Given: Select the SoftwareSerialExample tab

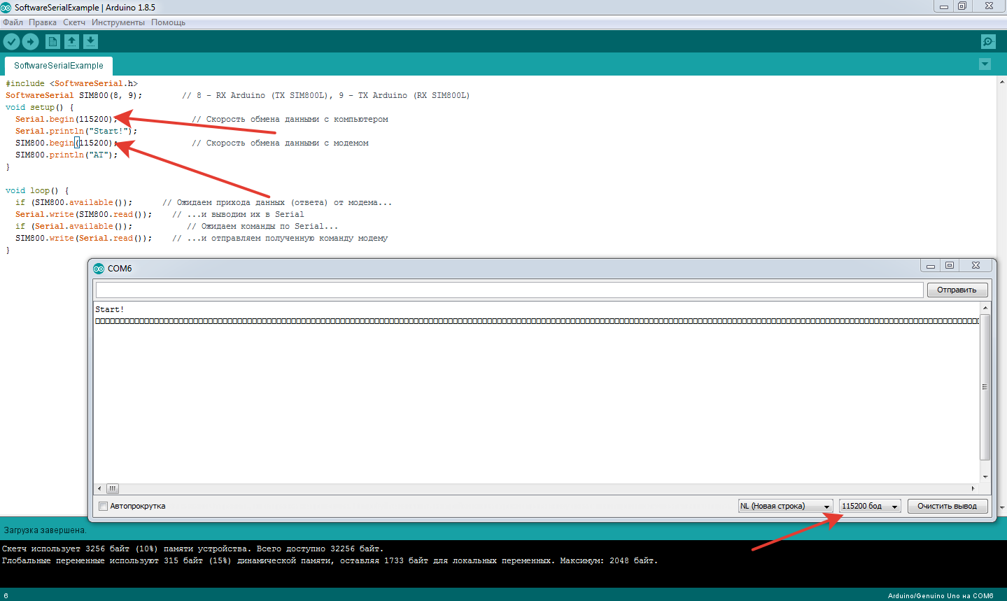Looking at the screenshot, I should [x=59, y=66].
